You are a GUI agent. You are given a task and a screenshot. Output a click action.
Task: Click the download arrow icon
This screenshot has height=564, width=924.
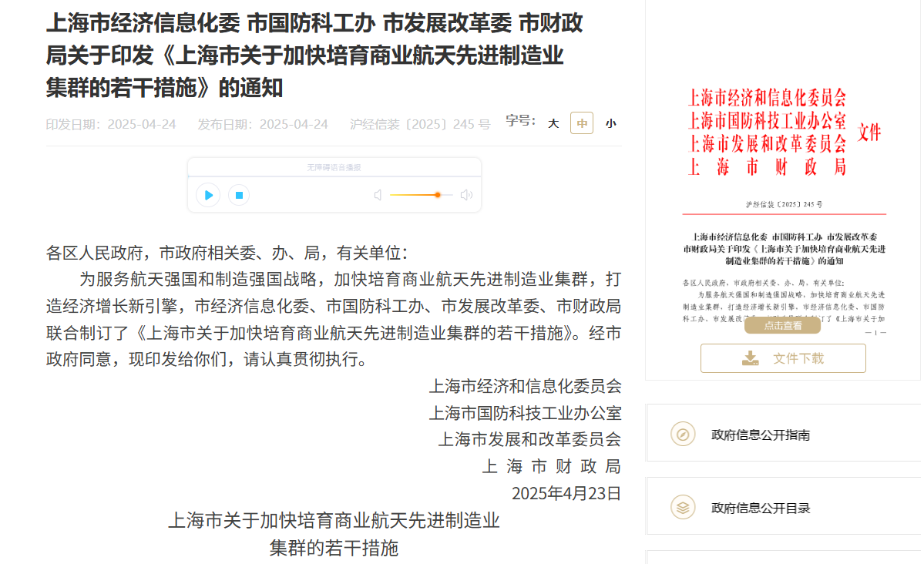[x=750, y=358]
